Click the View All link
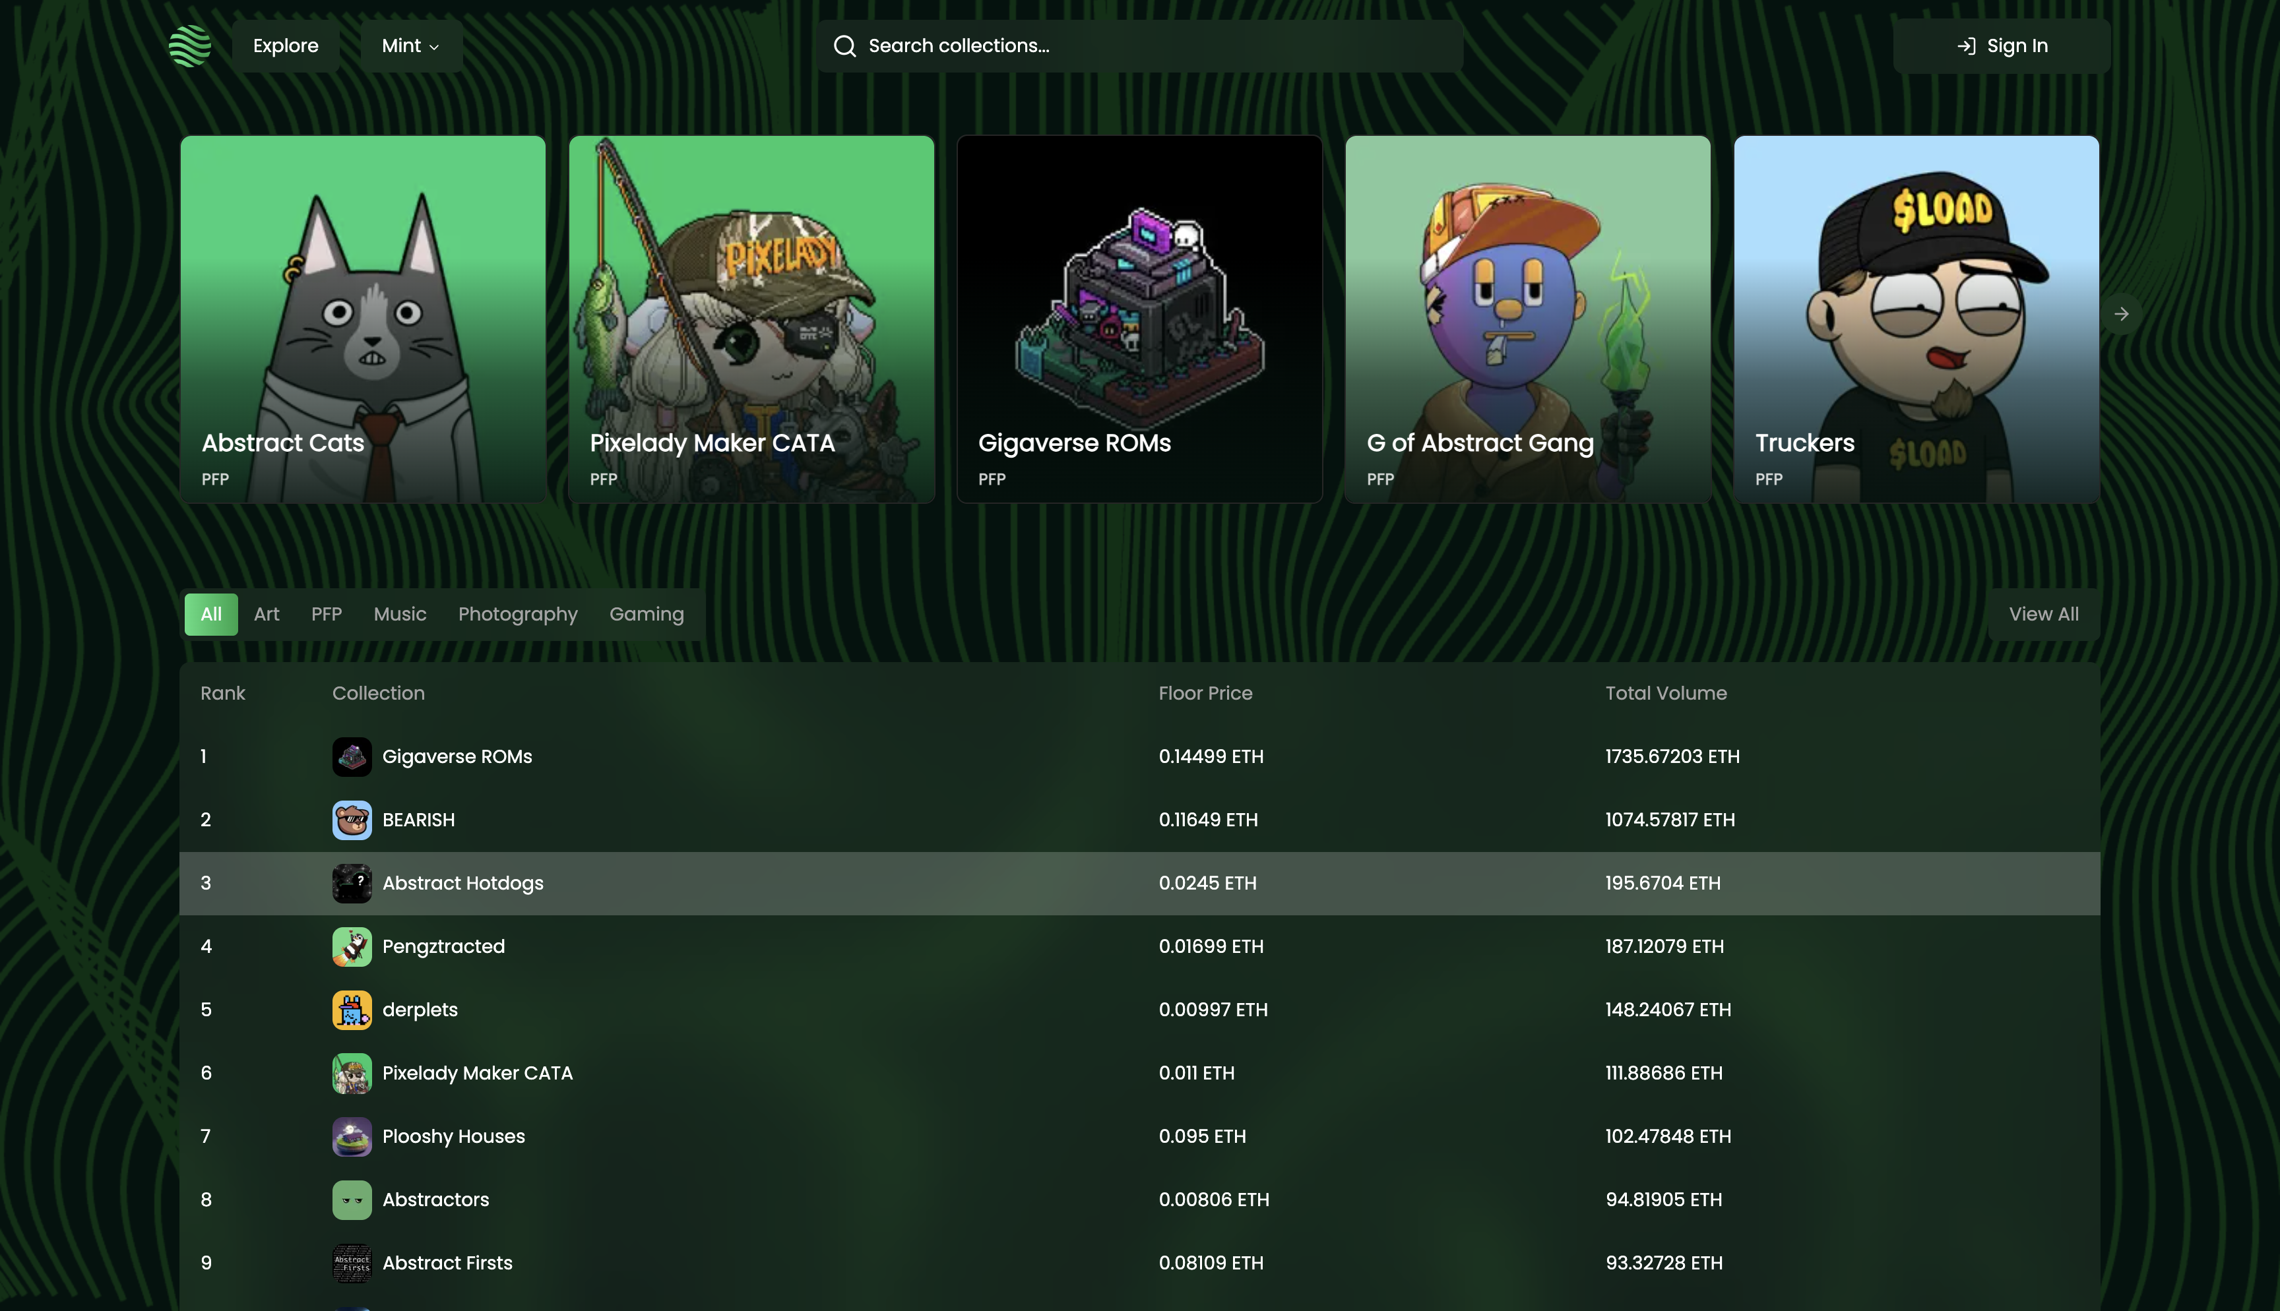Image resolution: width=2280 pixels, height=1311 pixels. pyautogui.click(x=2043, y=614)
